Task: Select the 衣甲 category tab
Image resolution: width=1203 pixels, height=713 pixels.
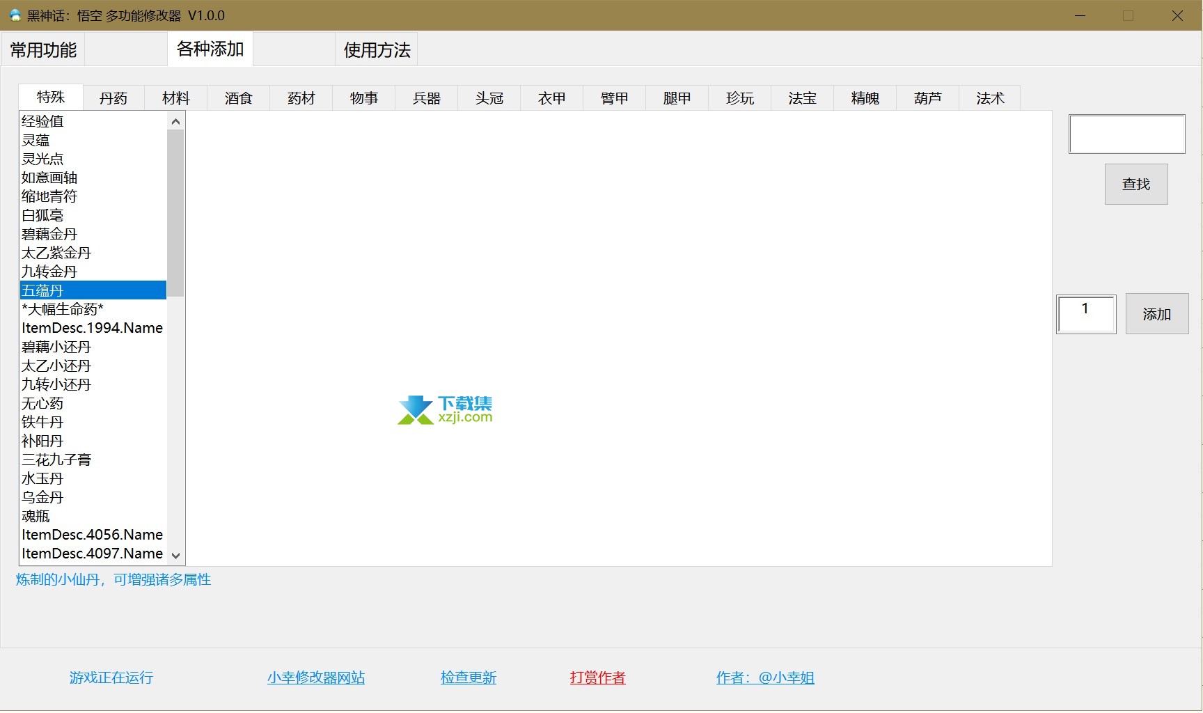Action: coord(552,98)
